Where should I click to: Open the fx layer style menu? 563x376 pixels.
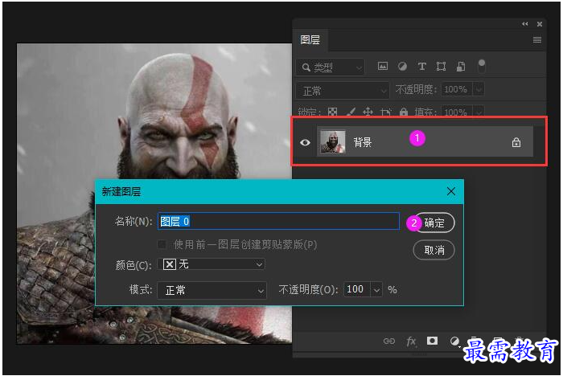pos(411,341)
